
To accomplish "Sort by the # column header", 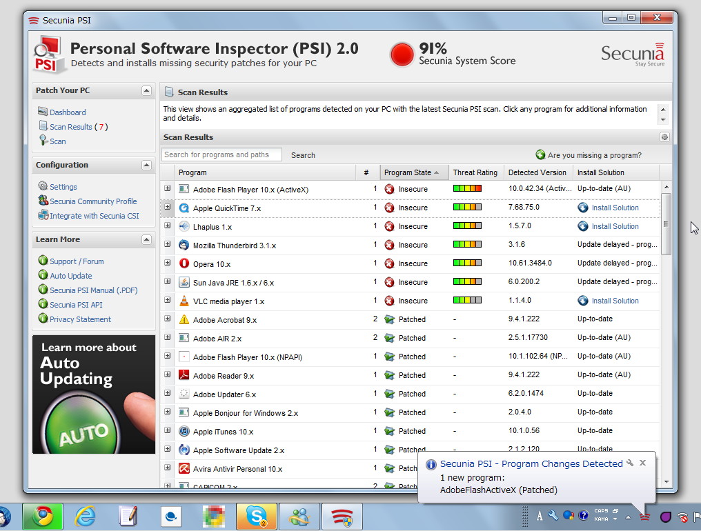I will pos(368,172).
